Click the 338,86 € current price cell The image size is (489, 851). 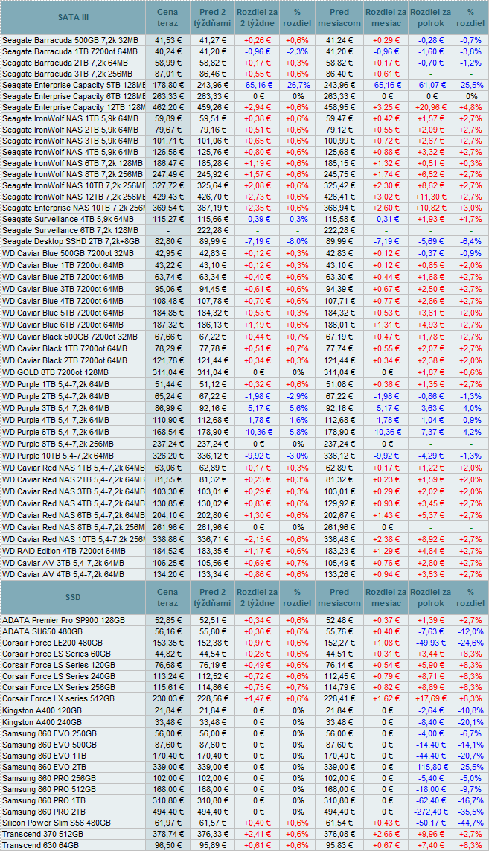pyautogui.click(x=168, y=539)
